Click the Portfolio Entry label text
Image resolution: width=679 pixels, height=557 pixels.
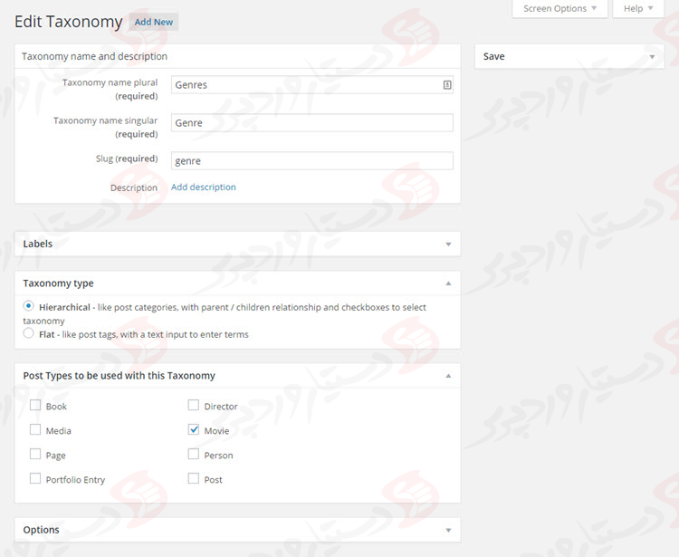75,480
